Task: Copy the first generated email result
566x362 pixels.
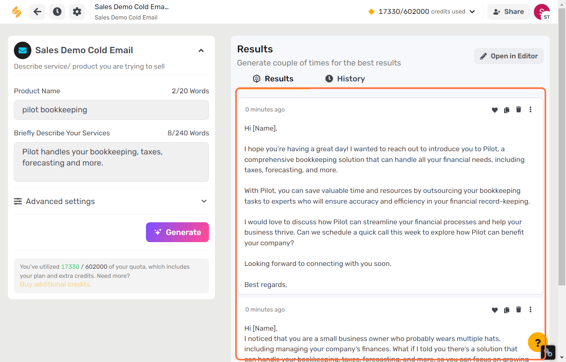Action: 507,110
